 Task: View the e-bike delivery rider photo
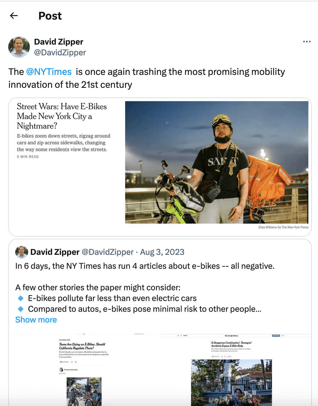pyautogui.click(x=217, y=162)
